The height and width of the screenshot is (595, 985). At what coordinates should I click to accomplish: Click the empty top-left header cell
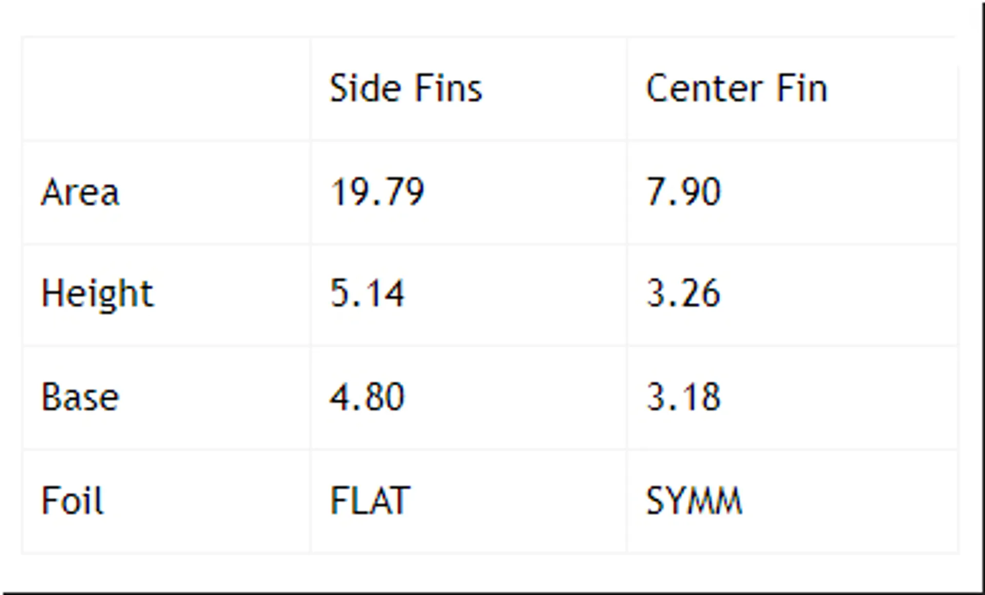166,88
